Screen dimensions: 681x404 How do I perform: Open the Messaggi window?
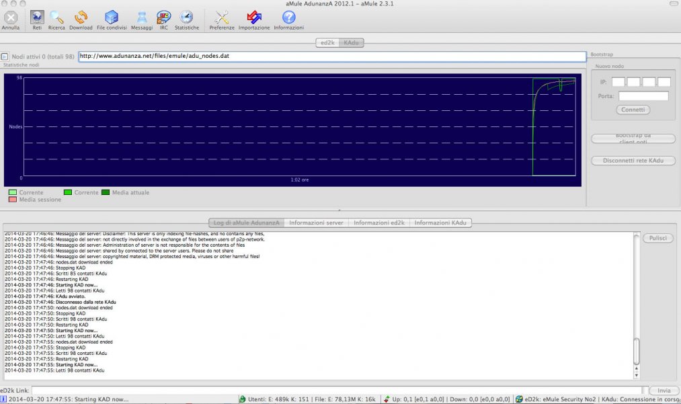click(142, 17)
